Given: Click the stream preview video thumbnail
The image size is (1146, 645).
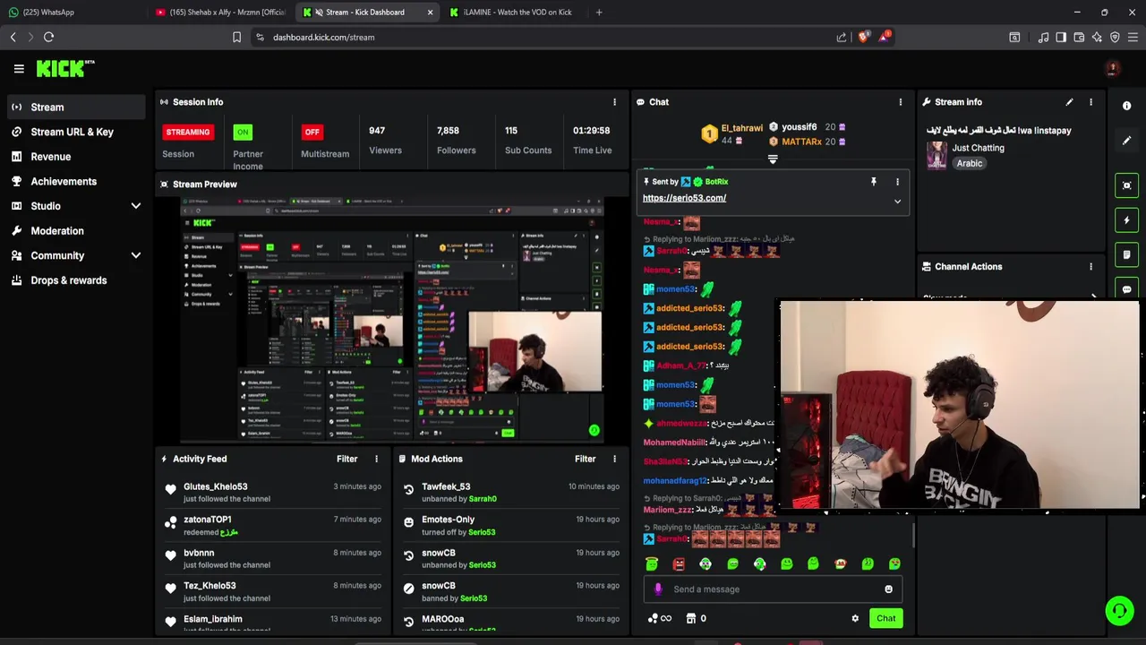Looking at the screenshot, I should tap(392, 321).
